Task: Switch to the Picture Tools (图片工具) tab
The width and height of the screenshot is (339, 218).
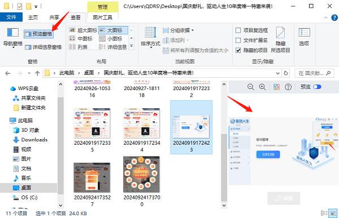Action: [102, 17]
